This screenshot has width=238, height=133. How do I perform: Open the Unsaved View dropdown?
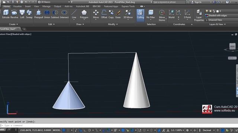(x=222, y=20)
